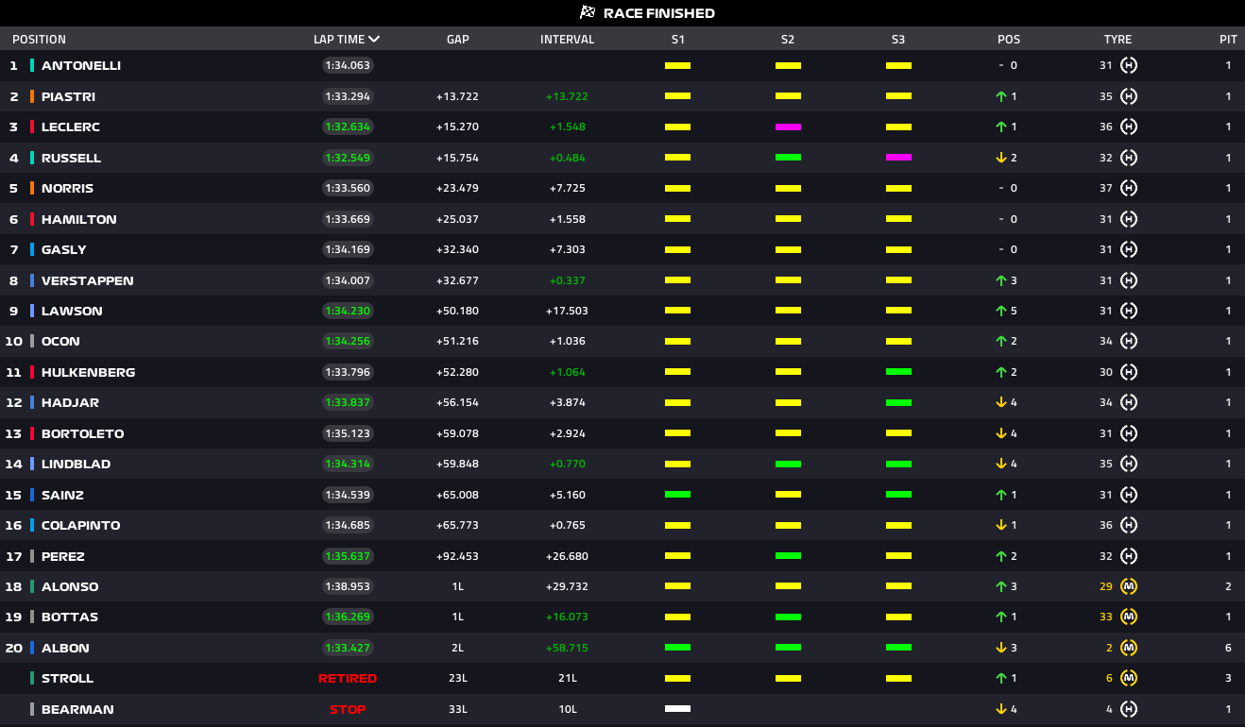This screenshot has height=727, width=1245.
Task: Click Bearman's red STOP status
Action: click(x=348, y=709)
